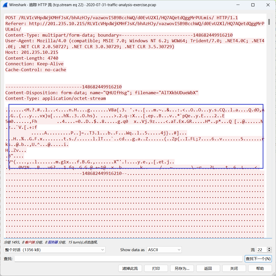Open the 整个对话 (1356 kB) conversation dropdown
Screen dimensions: 276x276
pos(54,250)
